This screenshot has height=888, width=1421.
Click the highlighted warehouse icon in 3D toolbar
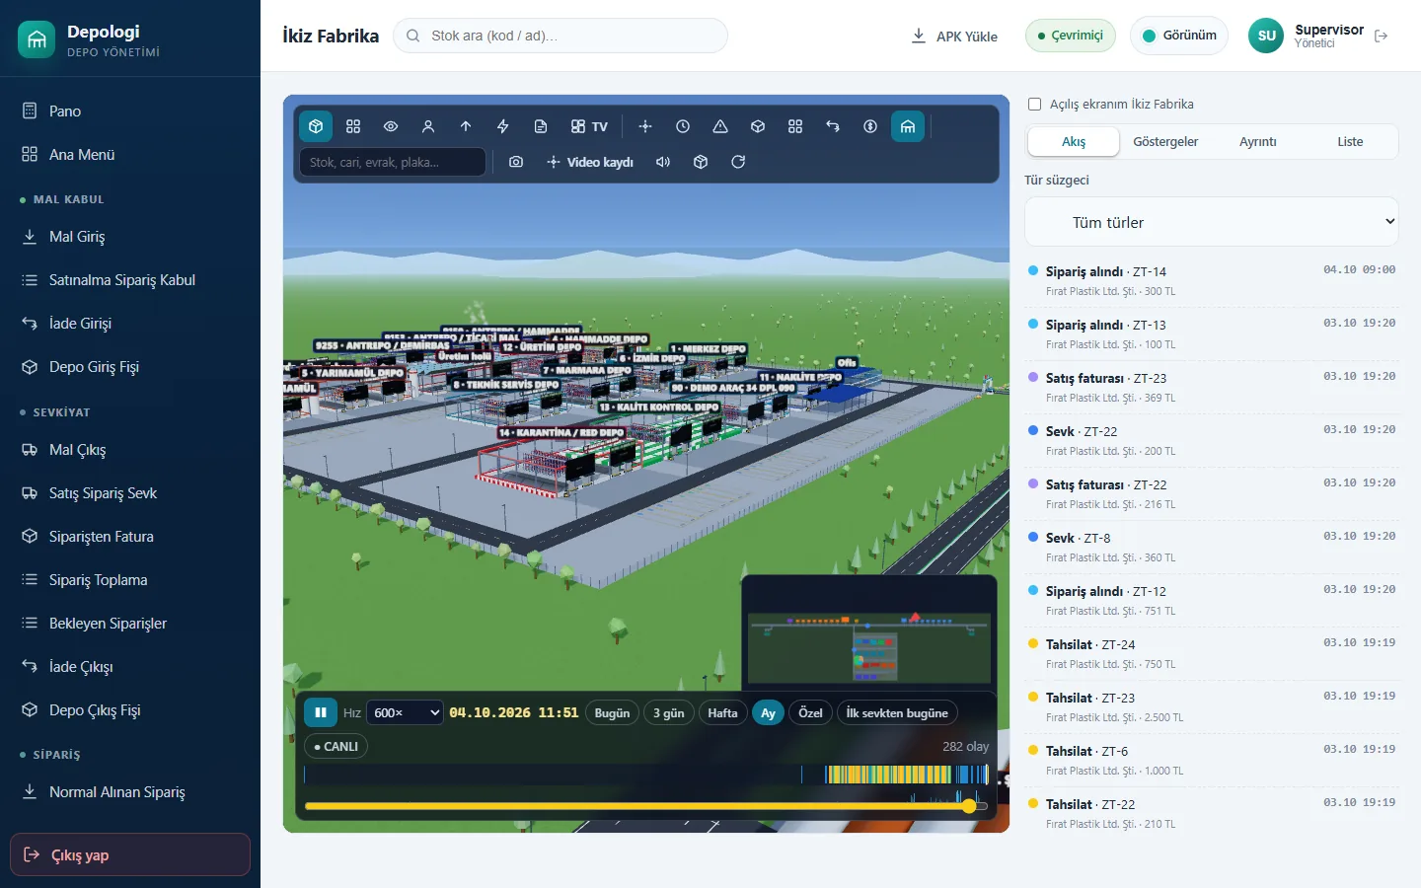(x=908, y=126)
